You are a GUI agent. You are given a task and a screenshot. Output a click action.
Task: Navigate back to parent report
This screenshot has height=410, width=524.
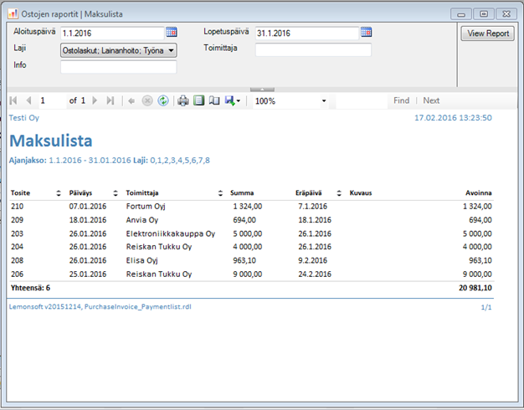pyautogui.click(x=131, y=101)
